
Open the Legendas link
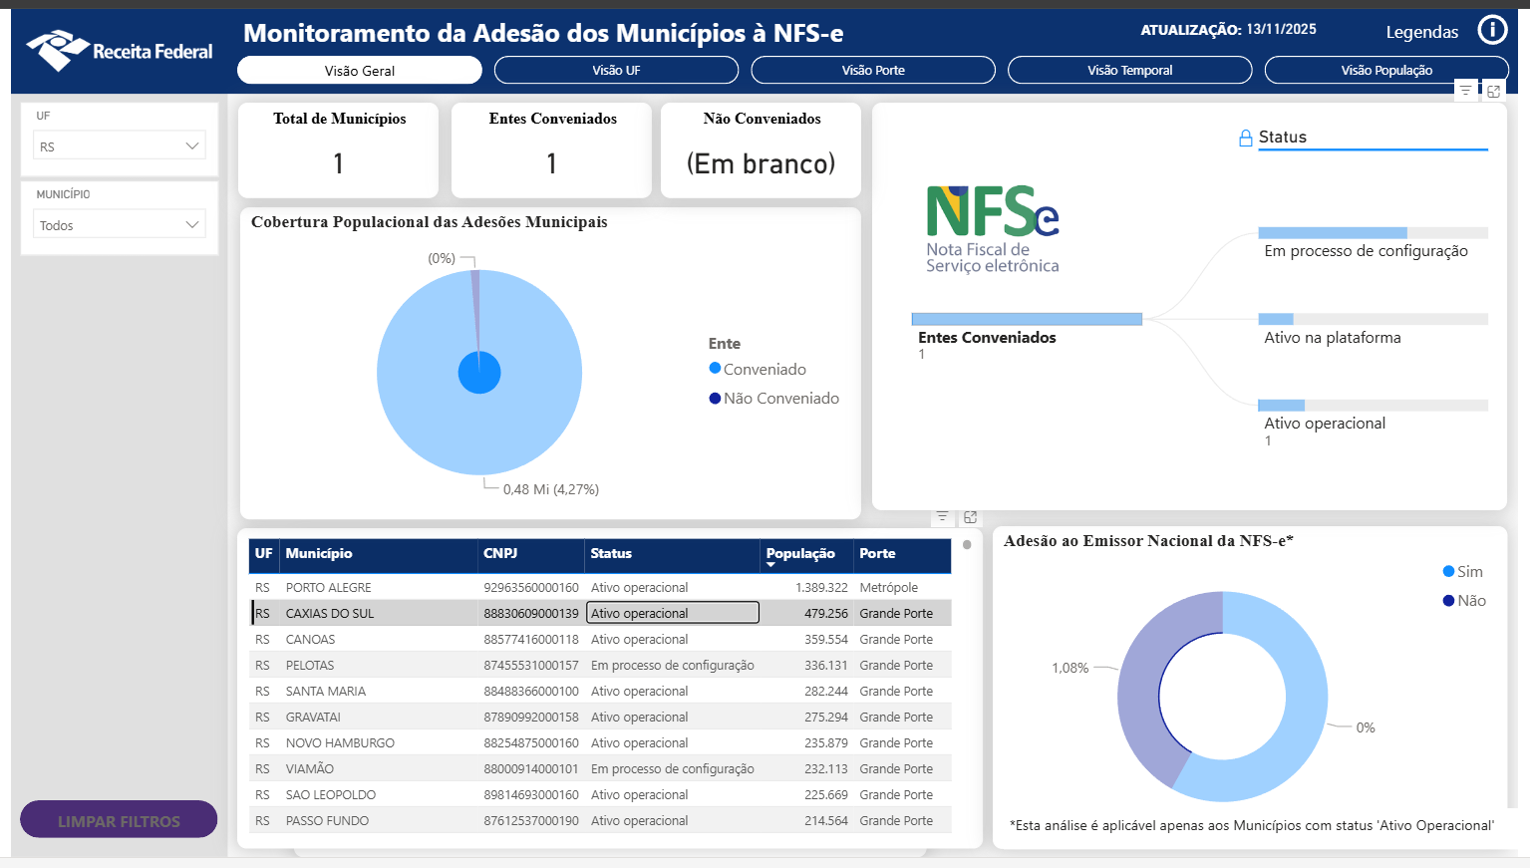(x=1421, y=32)
